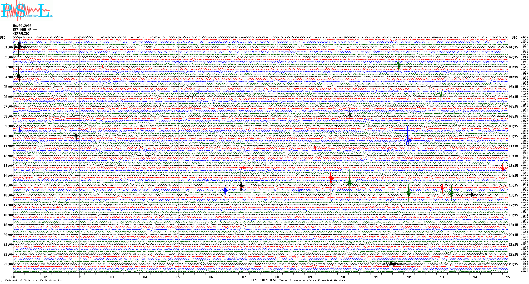Click the 12:00 hour label on left axis

click(x=8, y=156)
